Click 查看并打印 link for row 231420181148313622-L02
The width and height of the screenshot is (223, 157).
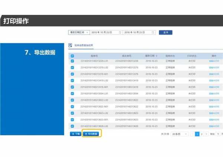(214, 100)
